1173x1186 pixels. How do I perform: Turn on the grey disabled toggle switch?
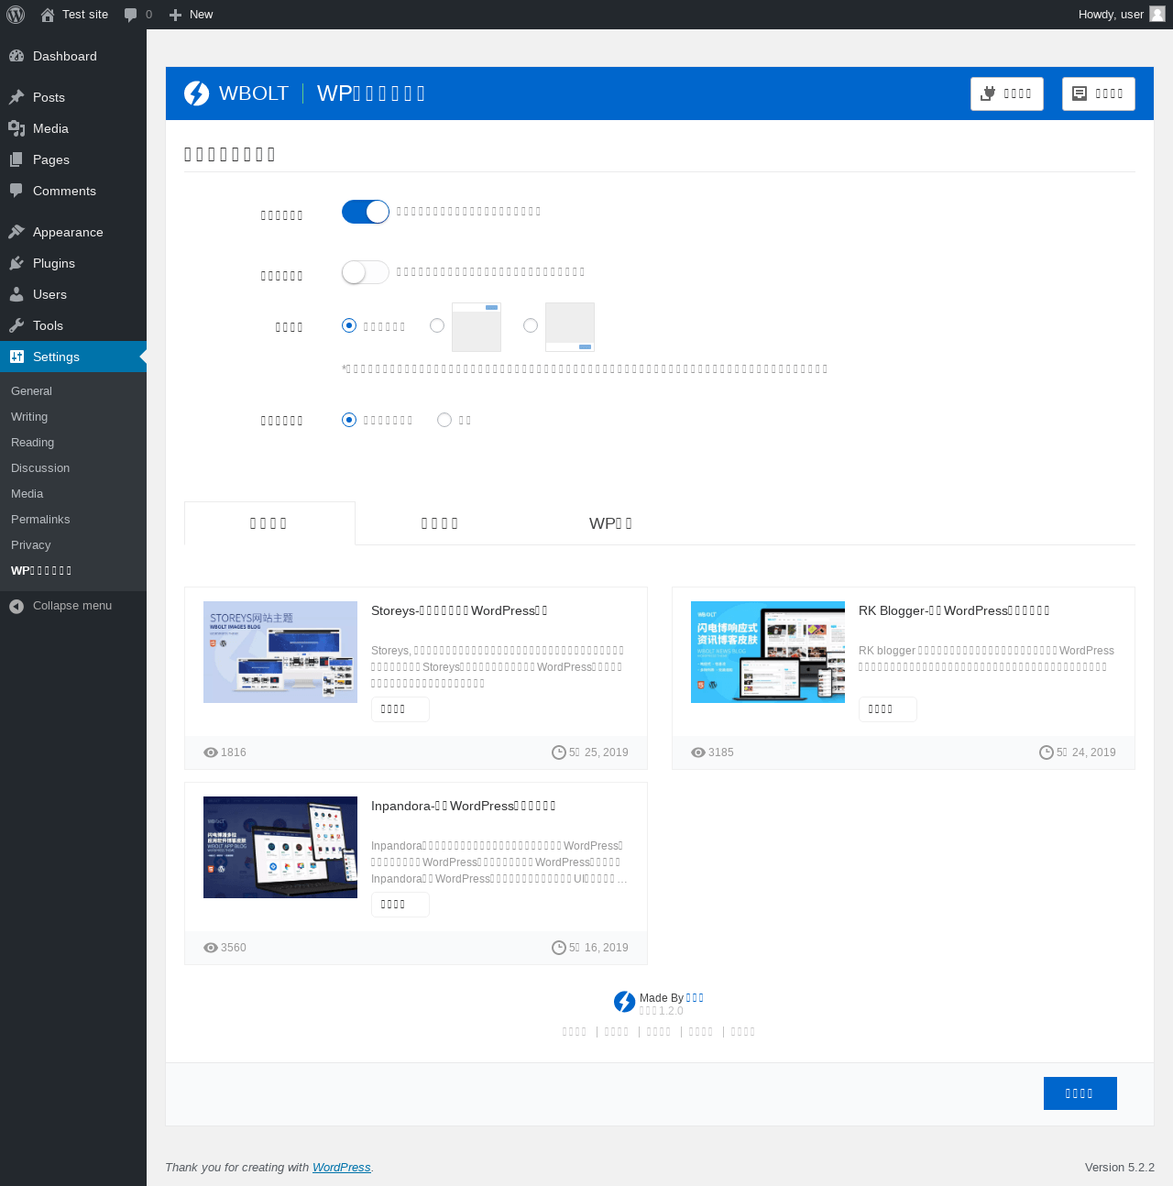point(366,272)
